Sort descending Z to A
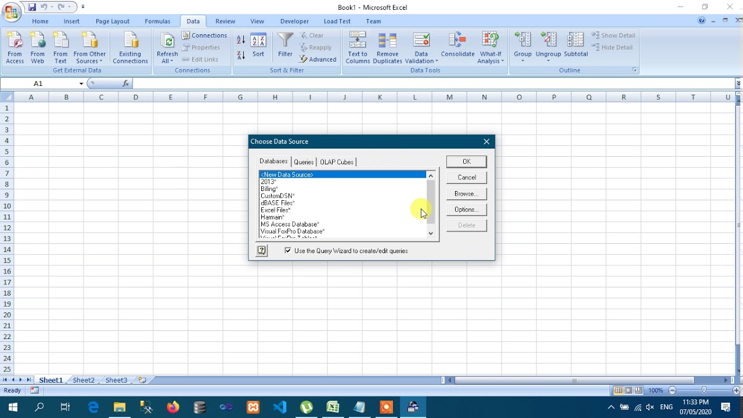The height and width of the screenshot is (418, 743). coord(241,55)
